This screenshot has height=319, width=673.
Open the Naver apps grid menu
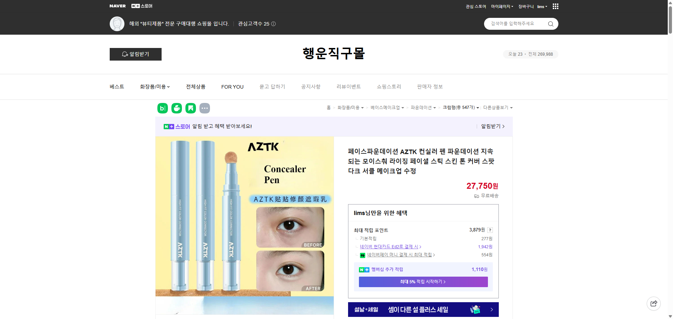click(555, 6)
